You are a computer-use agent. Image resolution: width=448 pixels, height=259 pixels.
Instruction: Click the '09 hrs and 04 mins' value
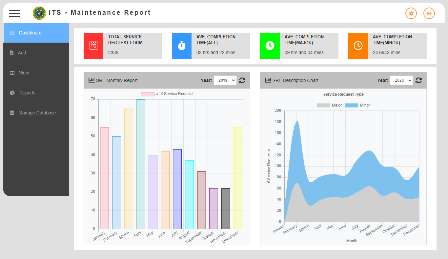pyautogui.click(x=304, y=52)
